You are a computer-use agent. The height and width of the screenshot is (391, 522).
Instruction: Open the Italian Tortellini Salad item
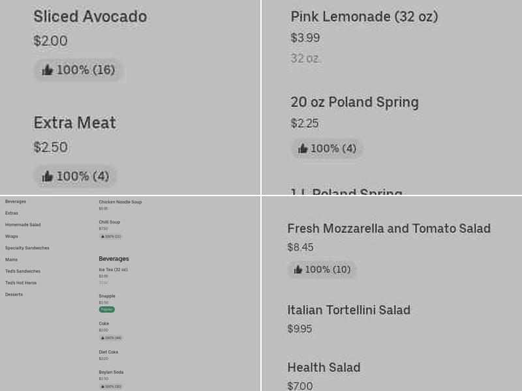(x=349, y=310)
